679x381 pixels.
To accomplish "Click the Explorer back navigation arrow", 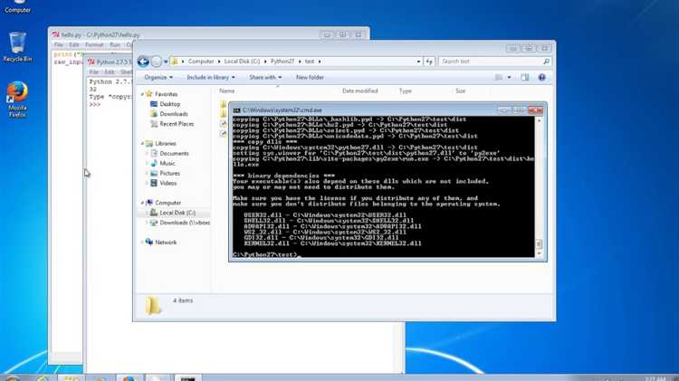I will (x=144, y=62).
